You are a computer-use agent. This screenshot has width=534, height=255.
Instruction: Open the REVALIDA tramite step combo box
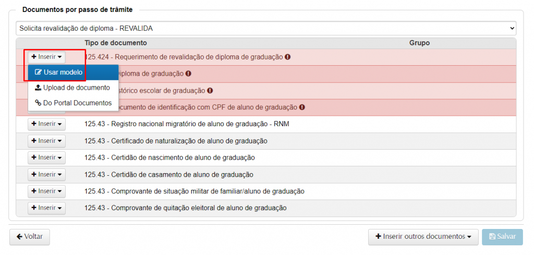pos(266,28)
